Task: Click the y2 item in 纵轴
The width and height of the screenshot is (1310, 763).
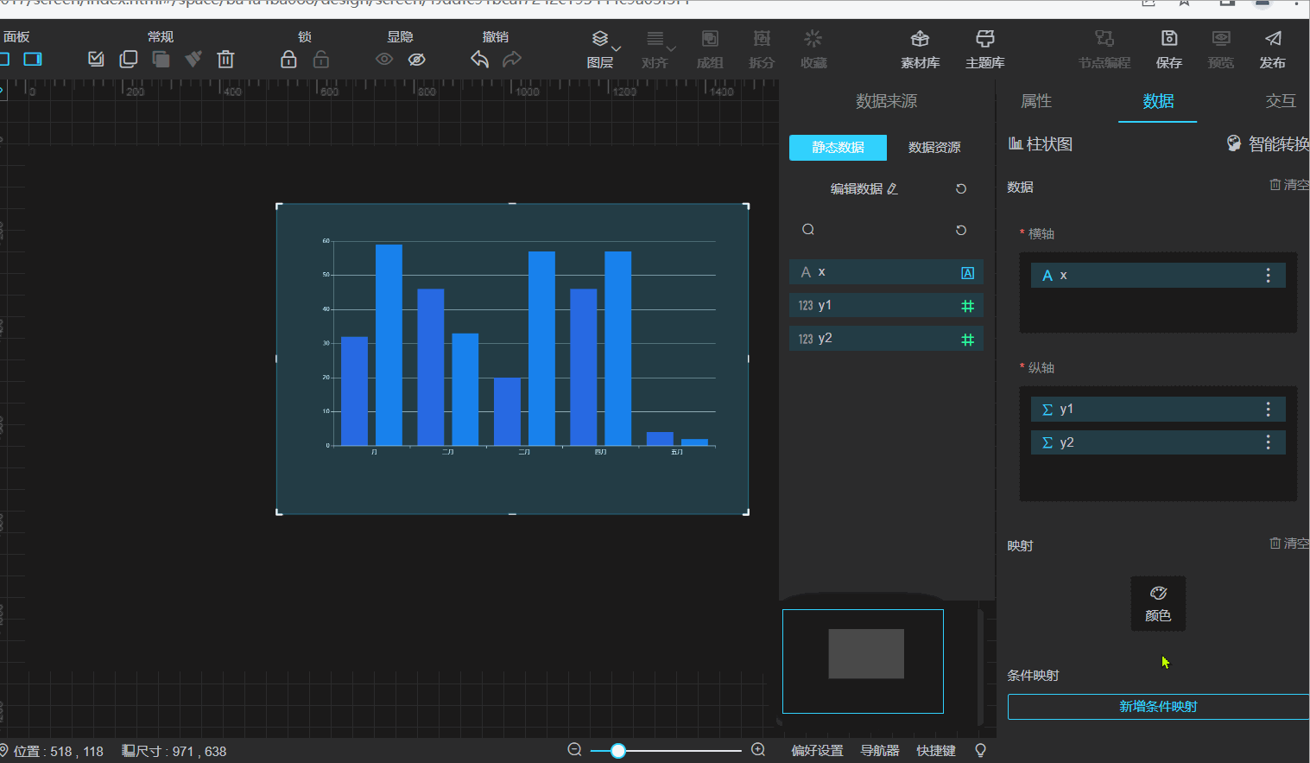Action: click(1158, 442)
